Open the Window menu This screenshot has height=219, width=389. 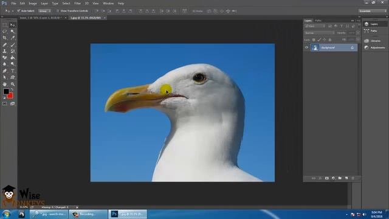(108, 4)
